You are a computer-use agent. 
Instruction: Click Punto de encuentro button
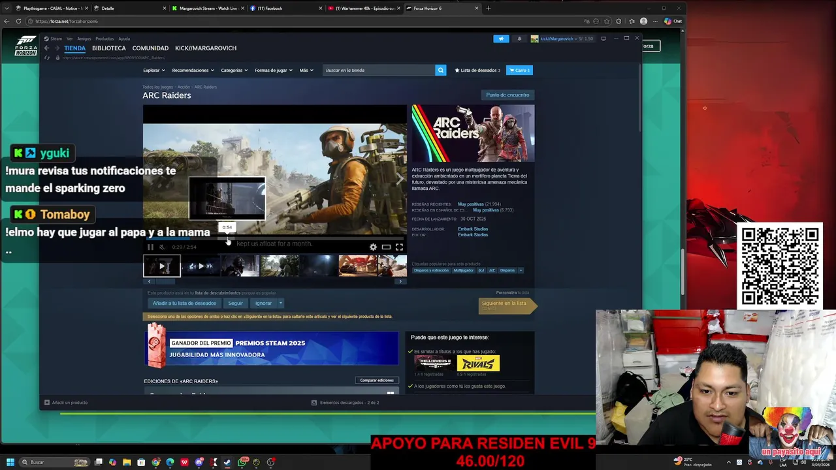tap(507, 95)
